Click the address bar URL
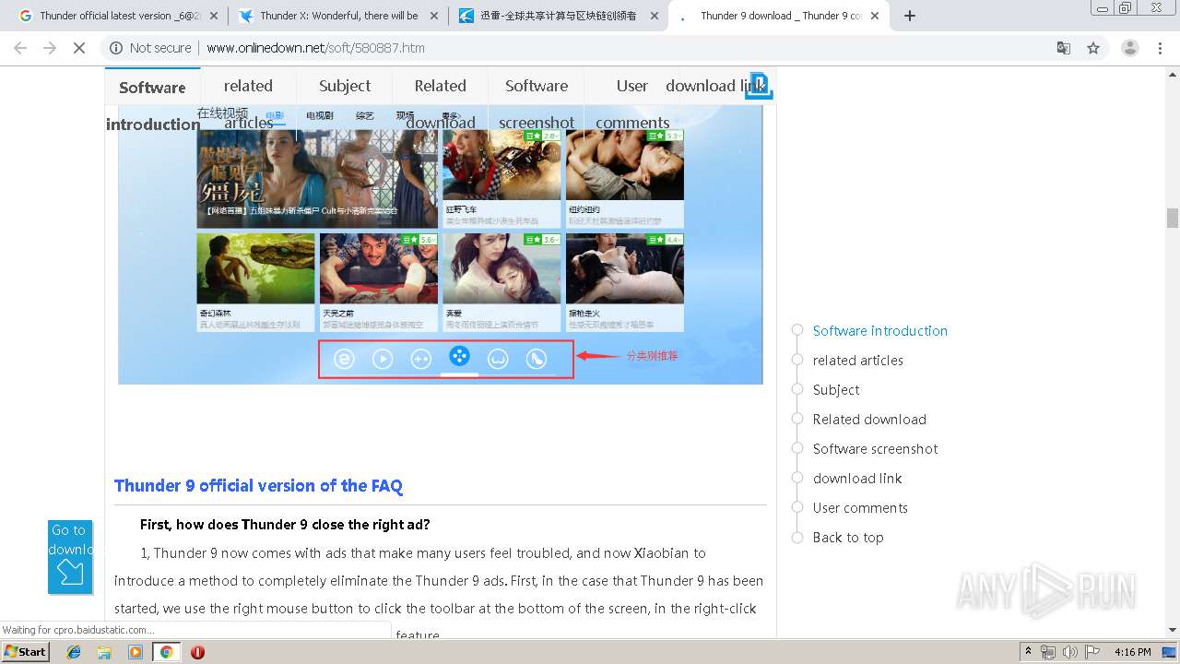The height and width of the screenshot is (664, 1180). 316,48
